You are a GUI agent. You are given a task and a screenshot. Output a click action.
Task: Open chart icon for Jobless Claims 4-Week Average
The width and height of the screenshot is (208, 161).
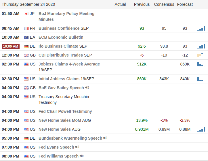click(x=201, y=64)
